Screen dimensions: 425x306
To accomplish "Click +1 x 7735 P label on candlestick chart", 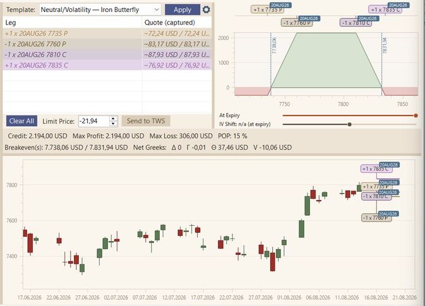I will click(377, 186).
